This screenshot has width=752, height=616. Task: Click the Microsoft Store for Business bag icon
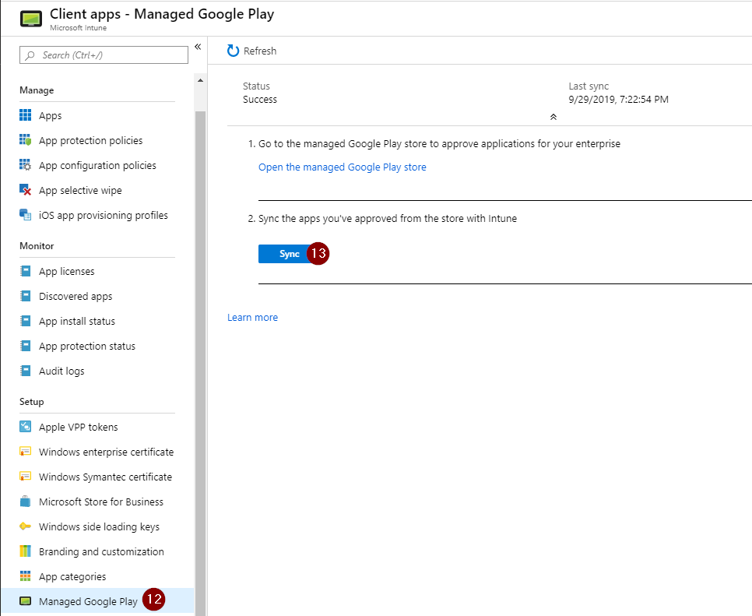pyautogui.click(x=25, y=502)
